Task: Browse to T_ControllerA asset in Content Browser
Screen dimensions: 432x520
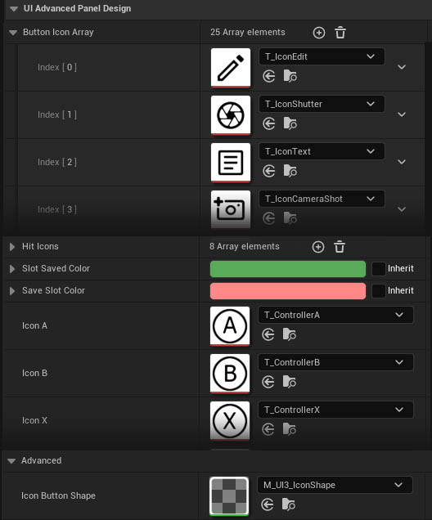Action: click(290, 334)
